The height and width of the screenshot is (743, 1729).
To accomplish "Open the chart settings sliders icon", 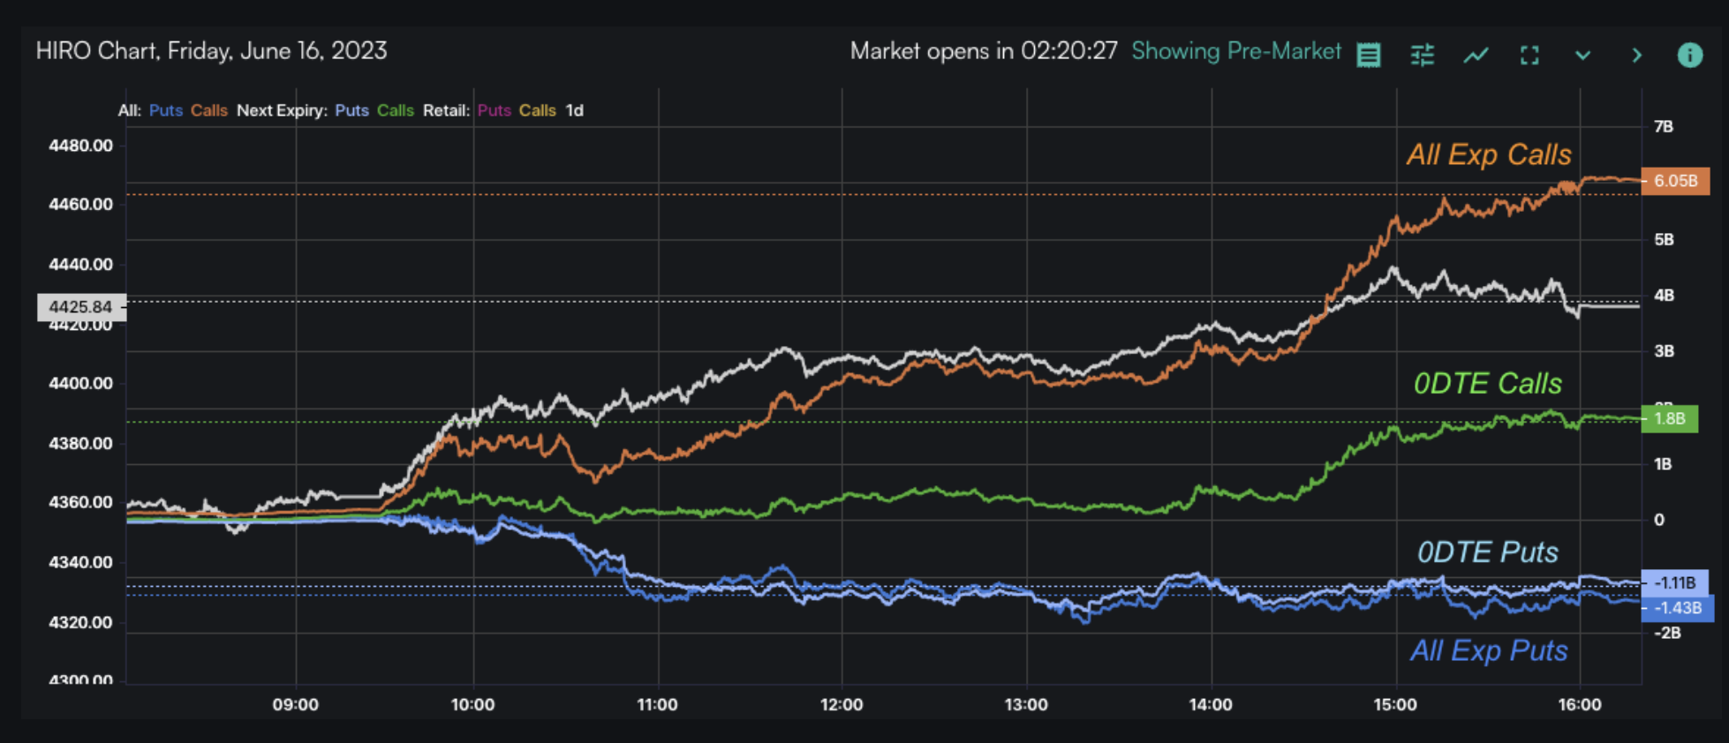I will 1422,55.
